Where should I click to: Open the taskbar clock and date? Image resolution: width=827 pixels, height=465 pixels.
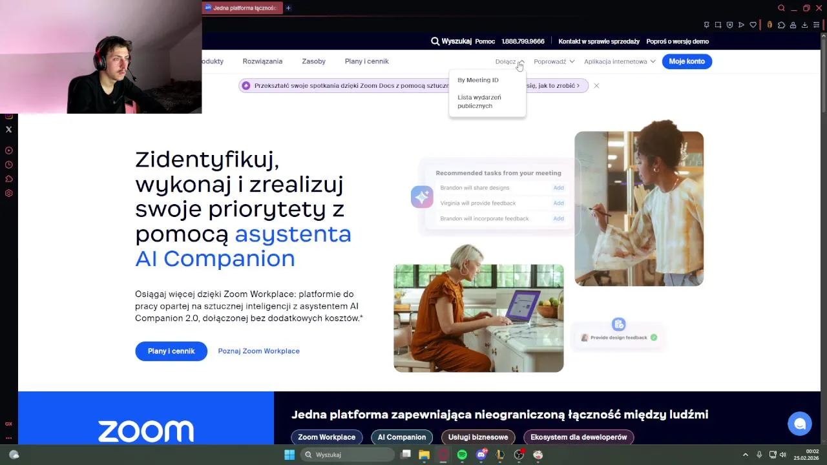tap(807, 455)
